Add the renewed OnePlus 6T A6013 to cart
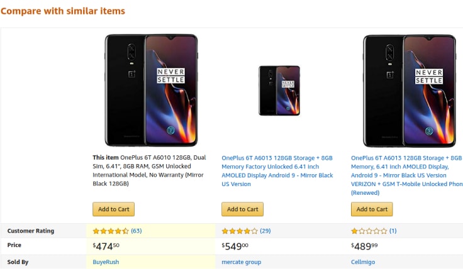 click(372, 209)
